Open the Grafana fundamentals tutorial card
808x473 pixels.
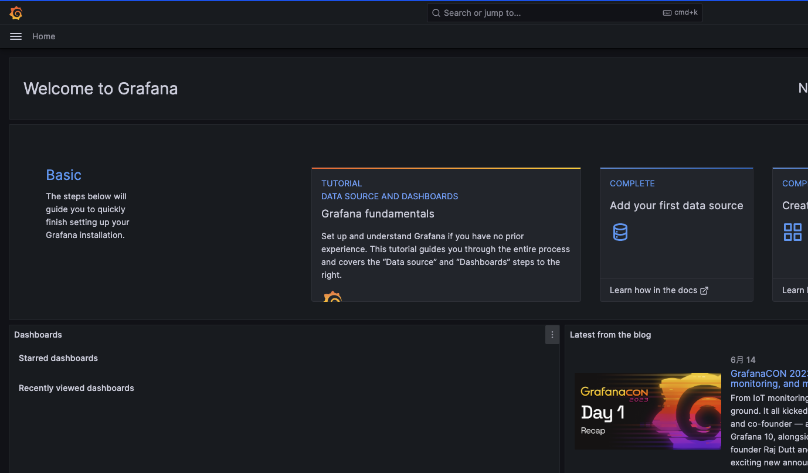[446, 234]
